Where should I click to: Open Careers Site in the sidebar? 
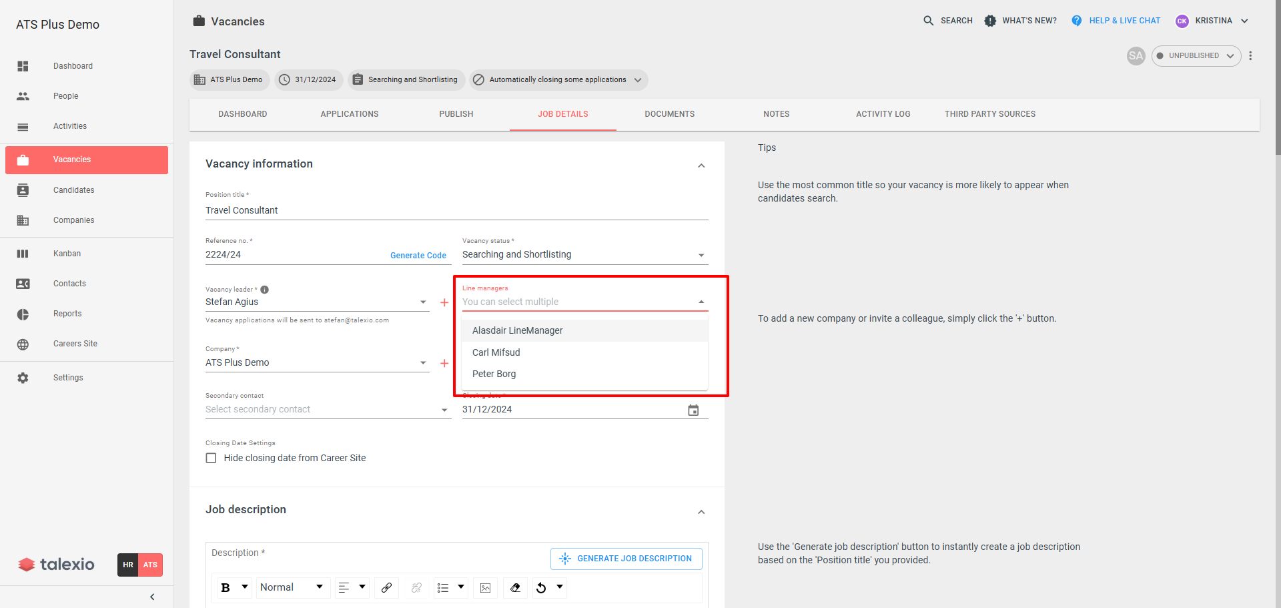click(x=87, y=344)
